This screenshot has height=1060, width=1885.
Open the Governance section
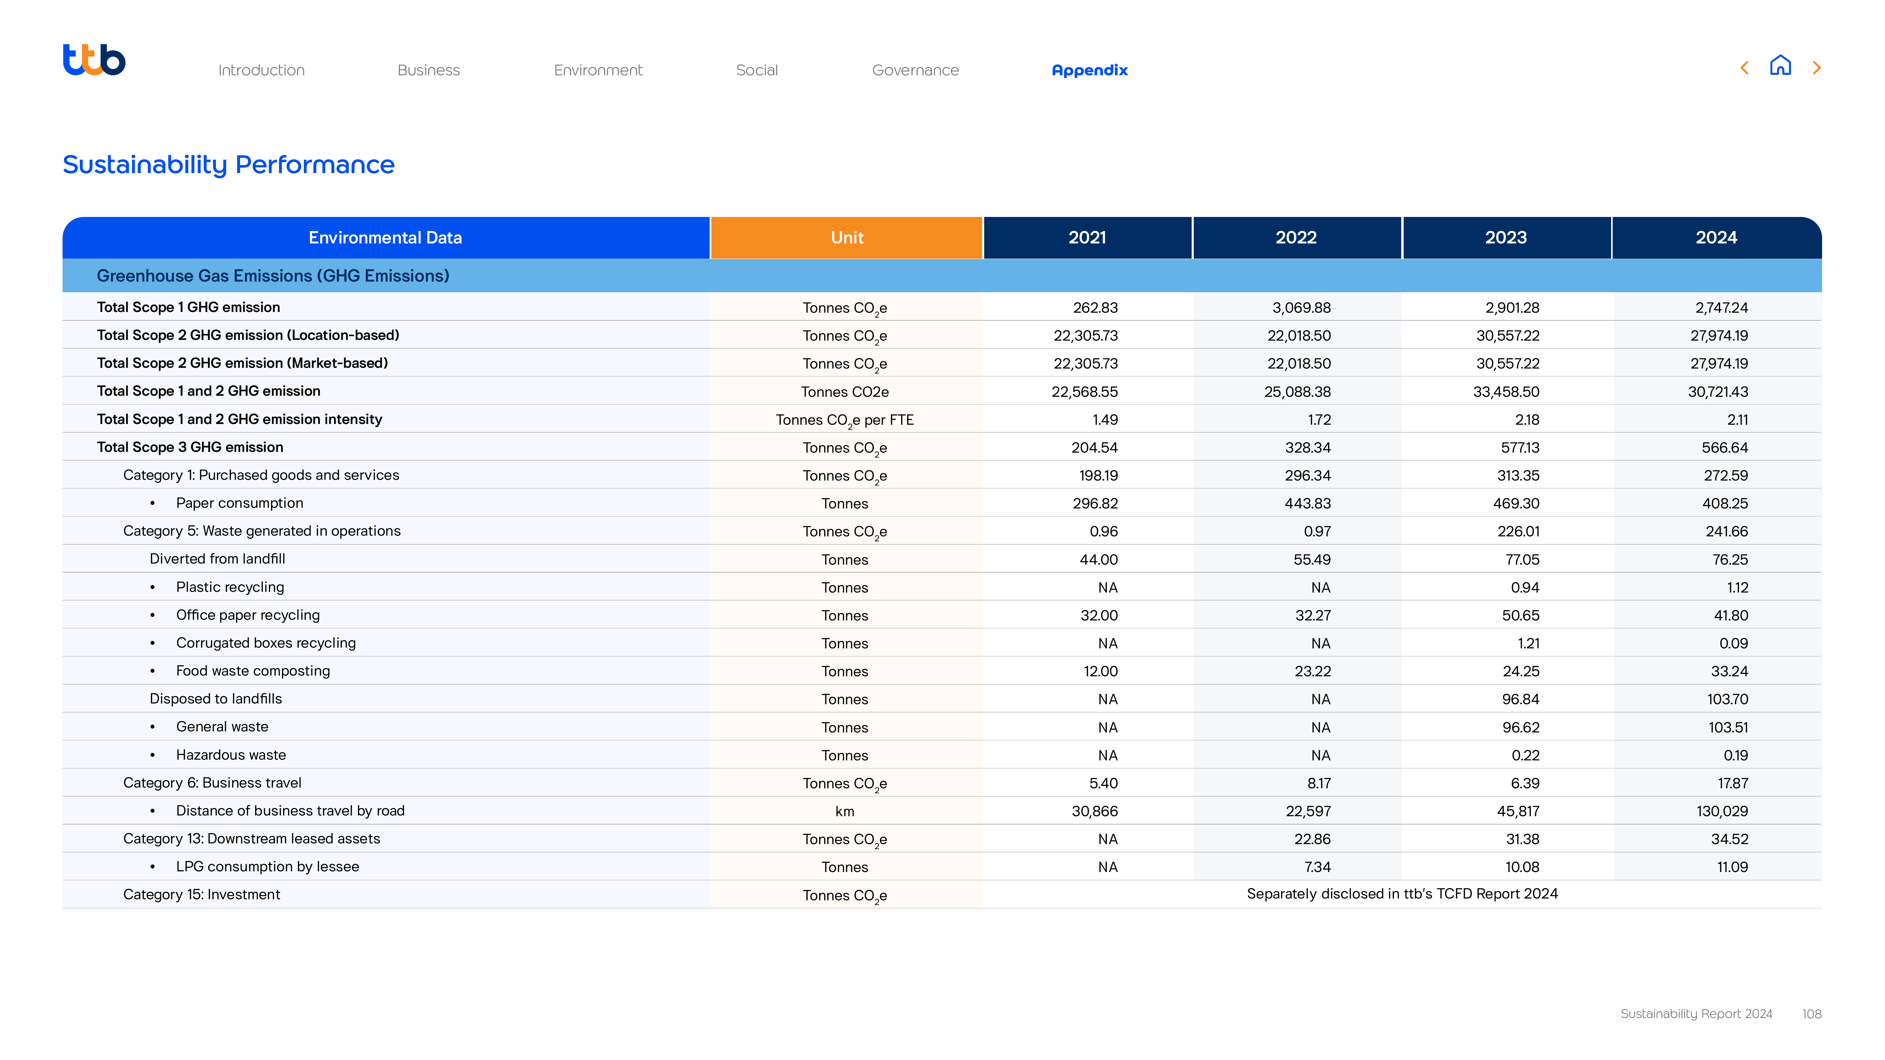point(915,70)
